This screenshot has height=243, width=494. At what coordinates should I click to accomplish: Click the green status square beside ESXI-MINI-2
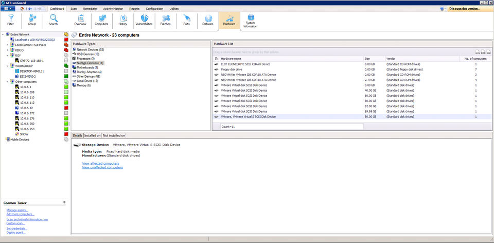pos(66,76)
